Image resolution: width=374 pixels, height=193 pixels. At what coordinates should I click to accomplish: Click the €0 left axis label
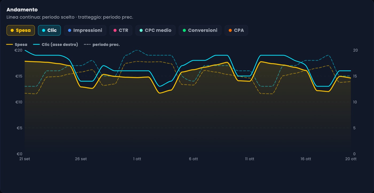19,154
